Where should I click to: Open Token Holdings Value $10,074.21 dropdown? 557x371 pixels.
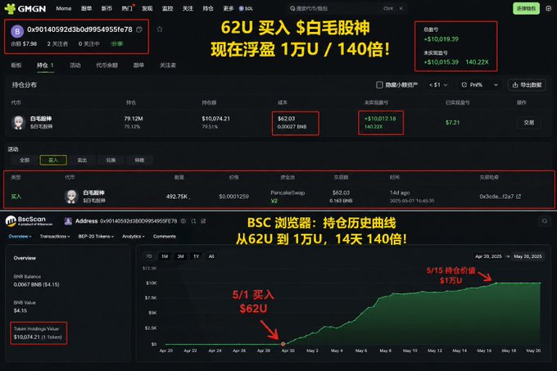(38, 337)
